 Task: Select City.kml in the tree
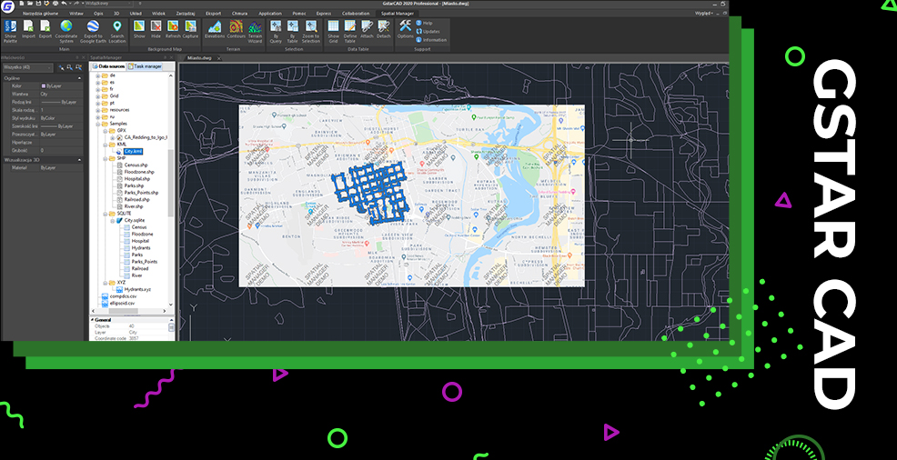pyautogui.click(x=133, y=152)
